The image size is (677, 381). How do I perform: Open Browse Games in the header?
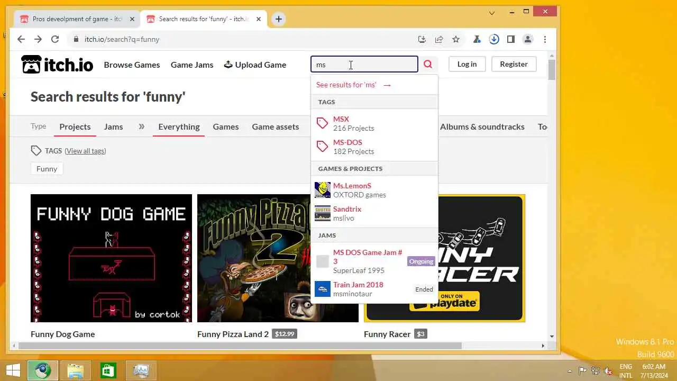[x=132, y=65]
